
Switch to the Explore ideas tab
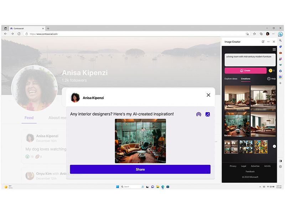point(231,79)
